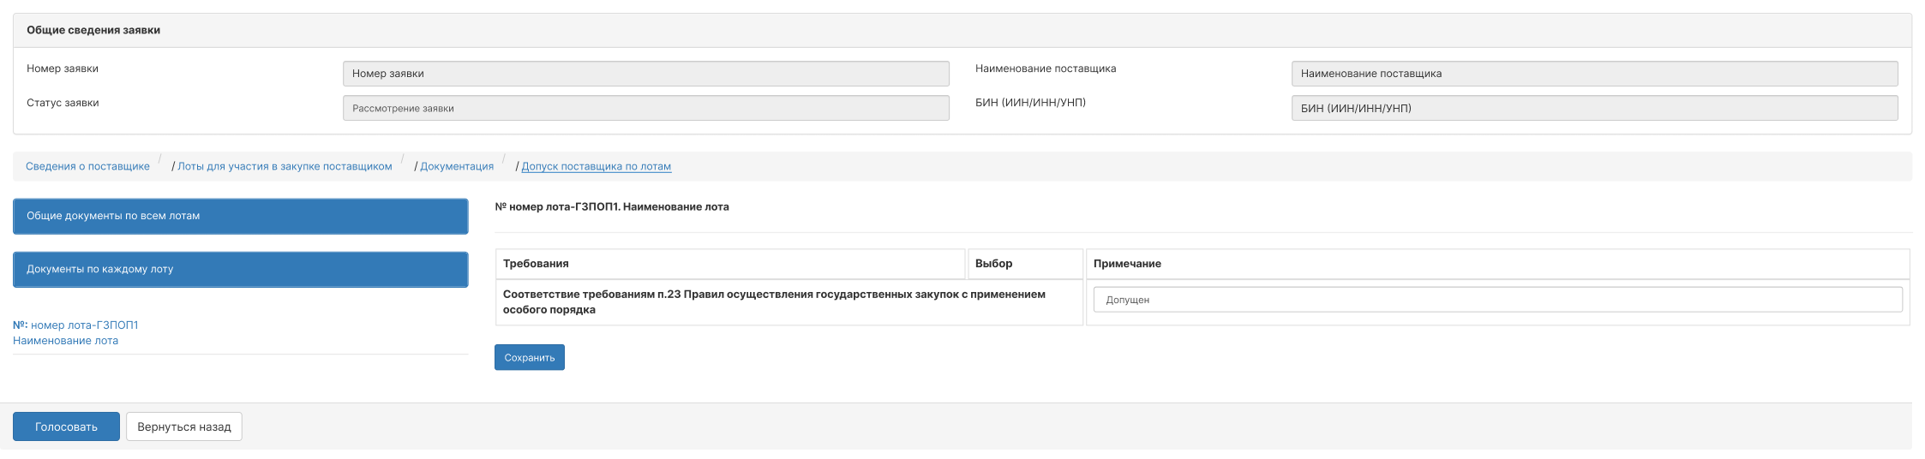Expand Документы по каждому лоту panel

pos(240,269)
